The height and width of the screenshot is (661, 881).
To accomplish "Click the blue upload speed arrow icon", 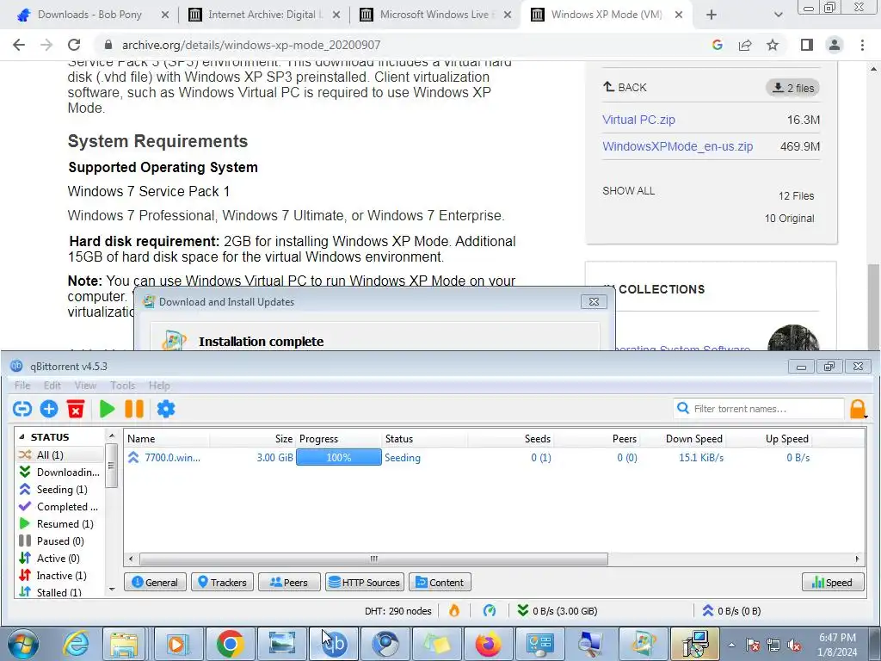I will tap(708, 610).
